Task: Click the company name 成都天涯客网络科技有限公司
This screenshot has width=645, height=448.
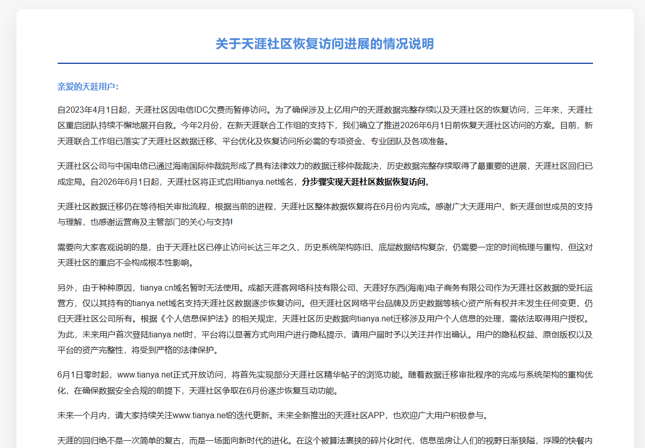Action: tap(302, 287)
